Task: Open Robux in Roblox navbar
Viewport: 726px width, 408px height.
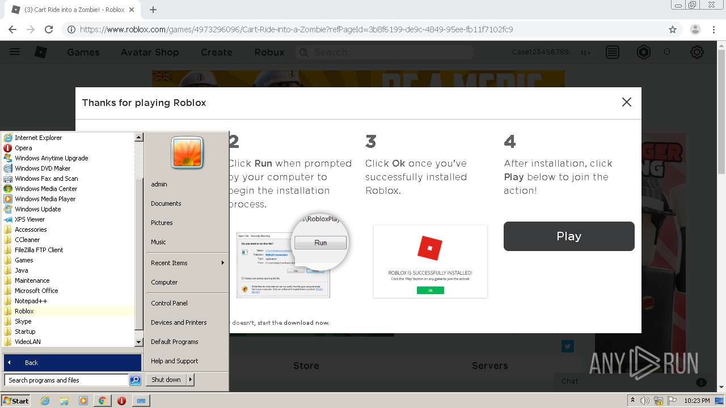Action: [269, 52]
